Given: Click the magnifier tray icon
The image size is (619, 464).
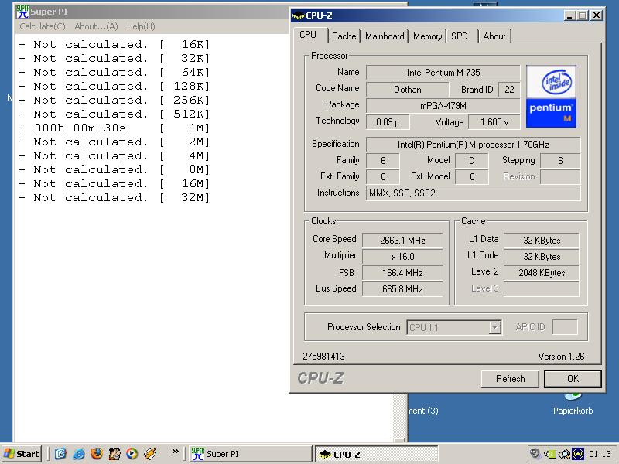Looking at the screenshot, I should pos(564,454).
